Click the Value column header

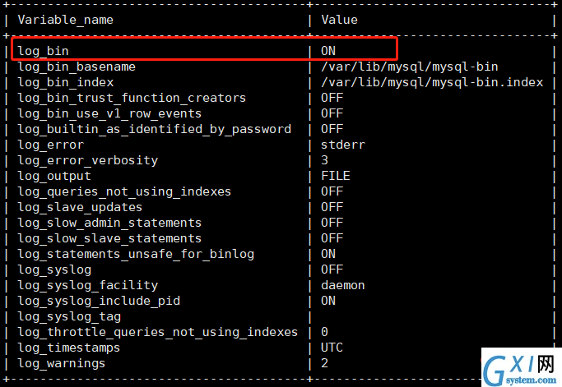340,20
